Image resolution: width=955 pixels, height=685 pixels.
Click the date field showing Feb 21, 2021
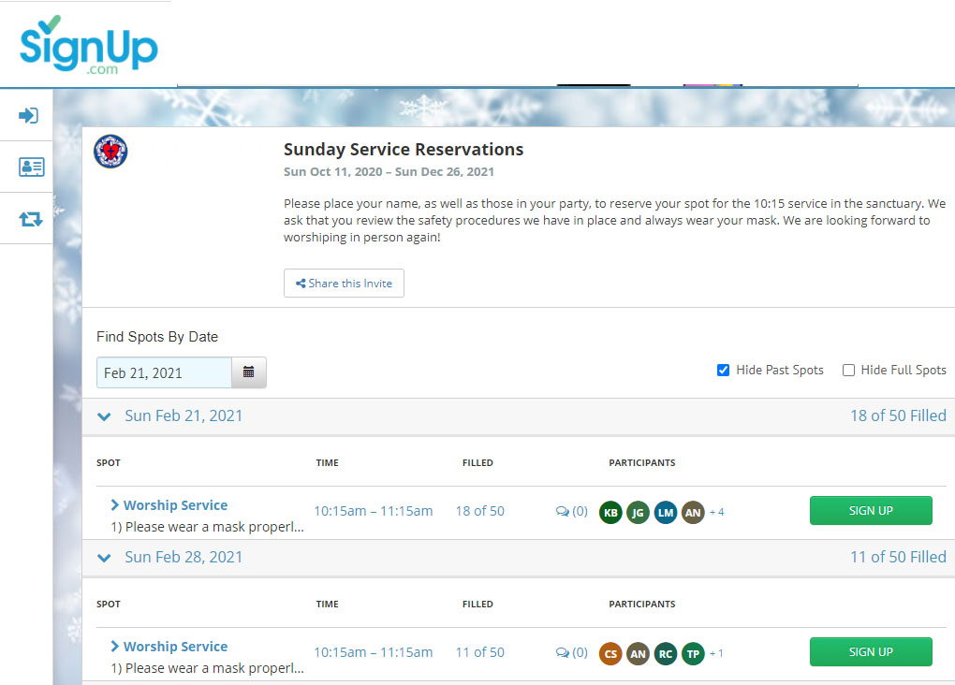164,372
